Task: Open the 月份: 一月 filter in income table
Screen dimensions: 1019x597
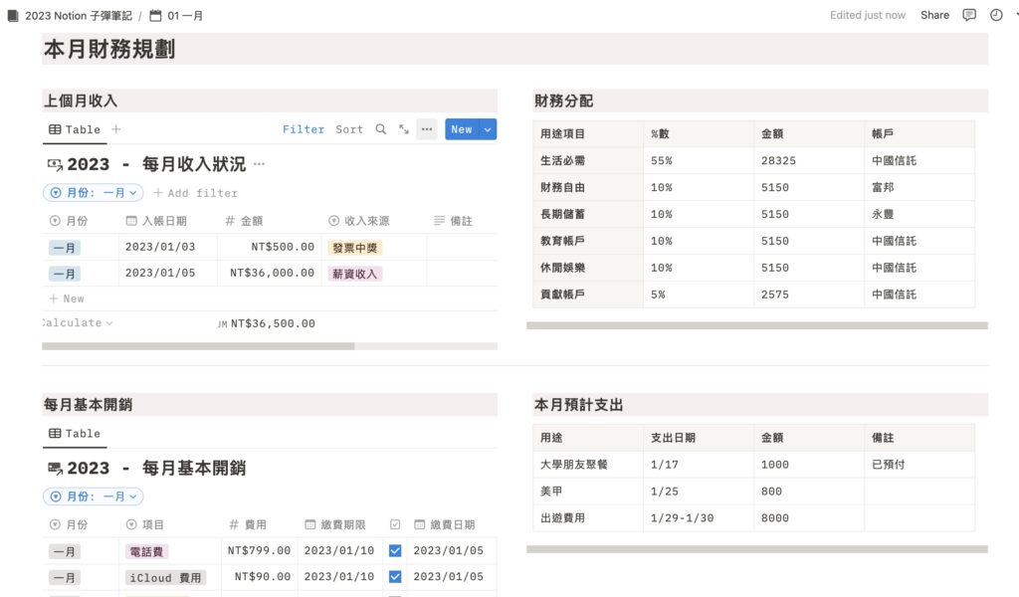Action: (93, 193)
